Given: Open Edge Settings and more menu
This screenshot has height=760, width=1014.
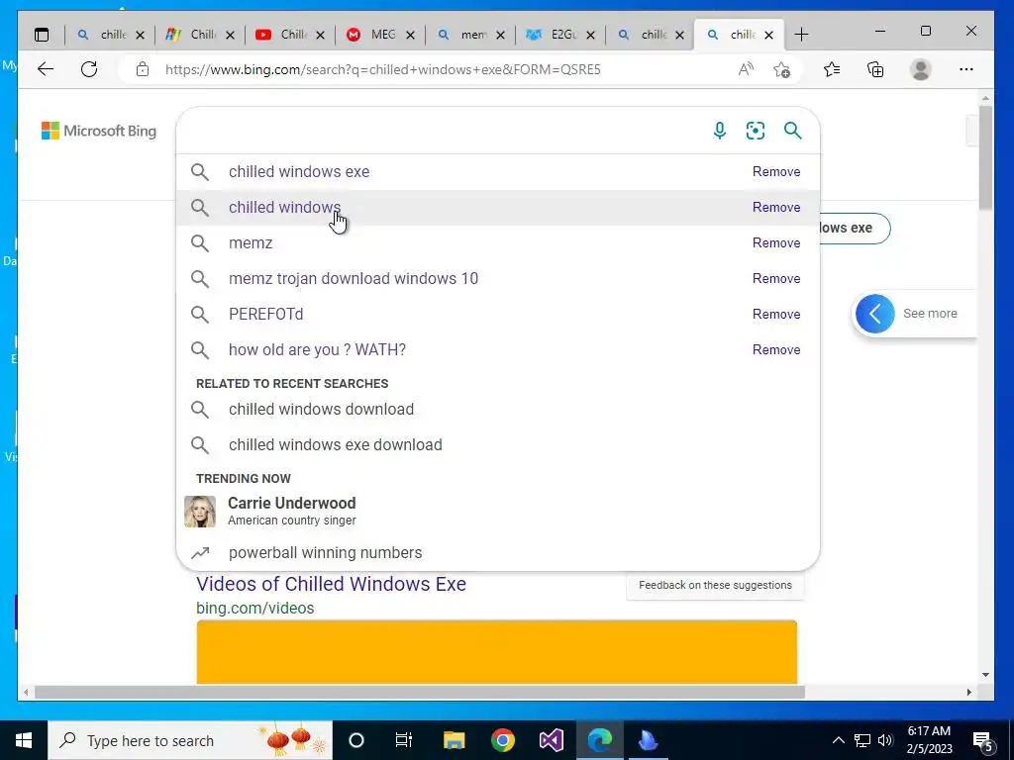Looking at the screenshot, I should click(966, 69).
